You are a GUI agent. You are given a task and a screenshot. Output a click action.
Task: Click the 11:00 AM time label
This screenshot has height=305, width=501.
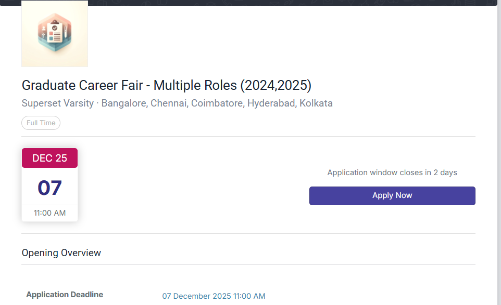pos(49,213)
